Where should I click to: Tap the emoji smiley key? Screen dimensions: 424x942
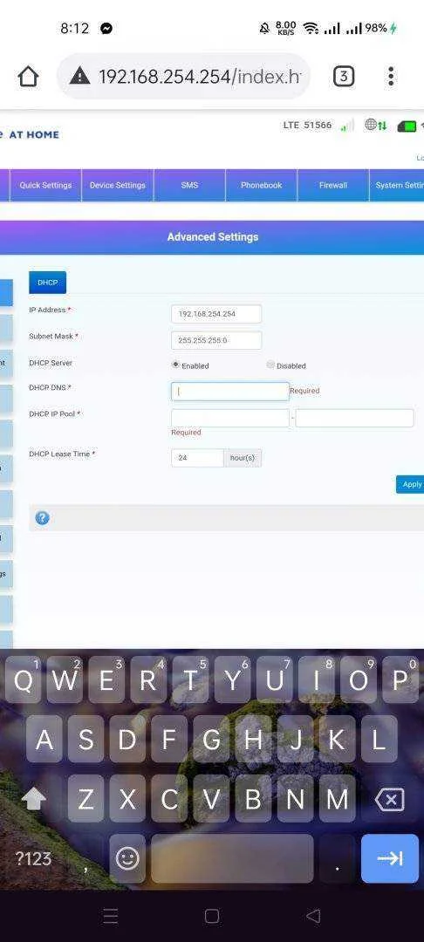[x=127, y=858]
